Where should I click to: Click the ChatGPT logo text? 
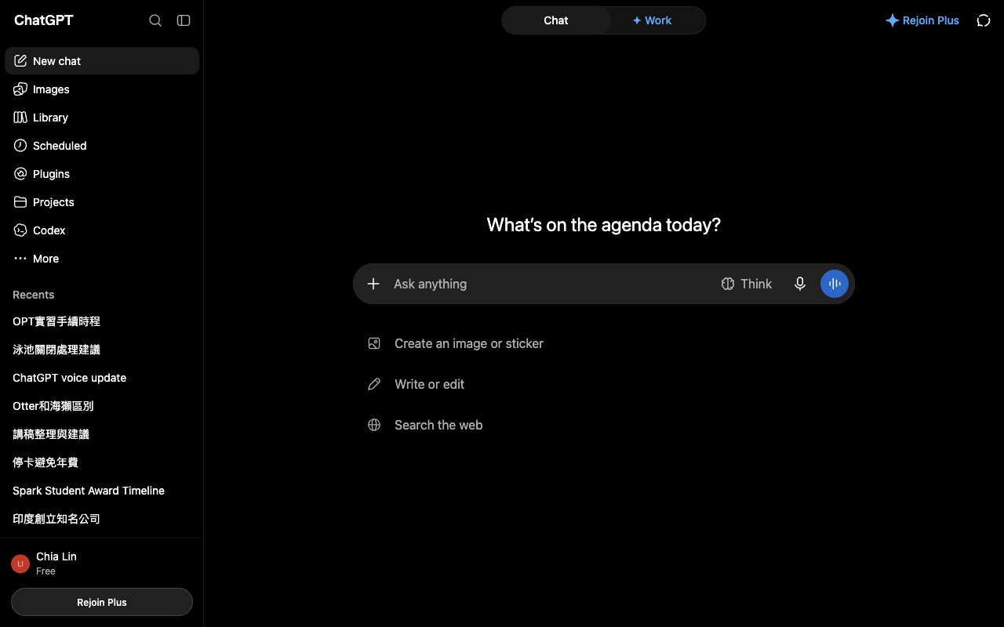(44, 20)
